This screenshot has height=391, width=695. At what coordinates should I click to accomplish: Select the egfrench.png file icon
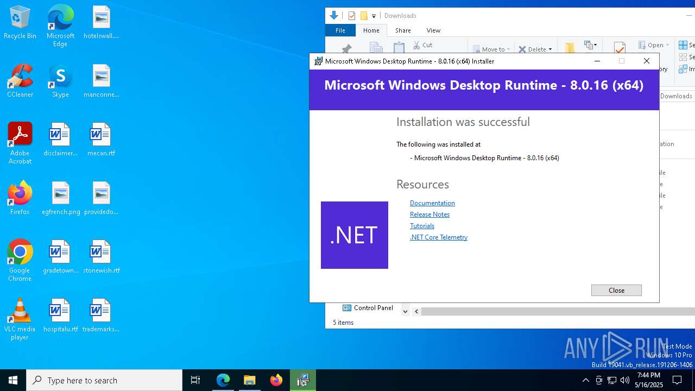click(61, 198)
